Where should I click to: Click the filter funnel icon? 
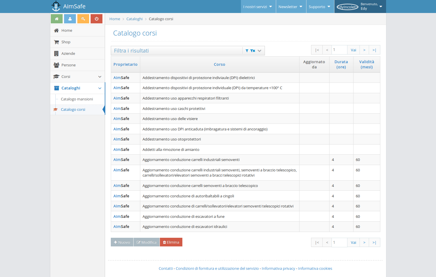point(247,51)
